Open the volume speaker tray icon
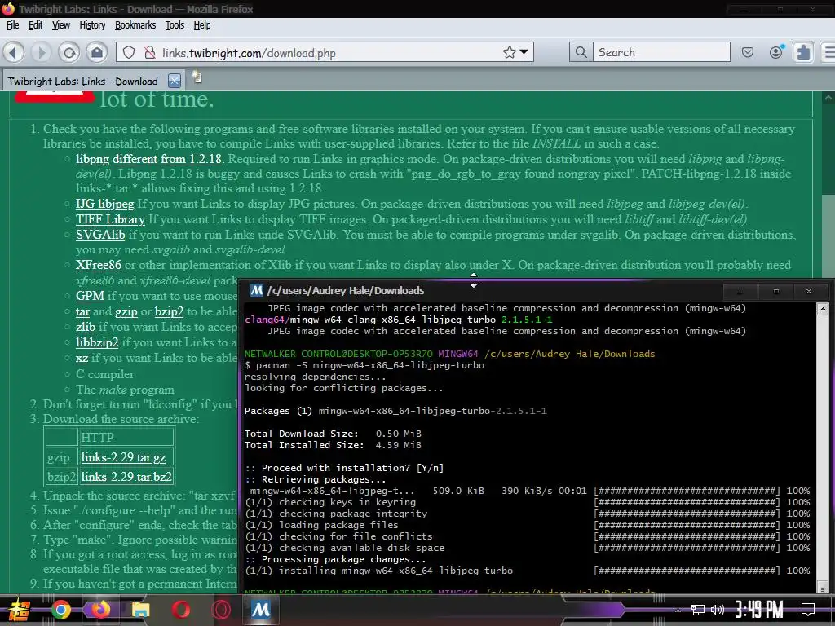The height and width of the screenshot is (626, 835). click(718, 610)
